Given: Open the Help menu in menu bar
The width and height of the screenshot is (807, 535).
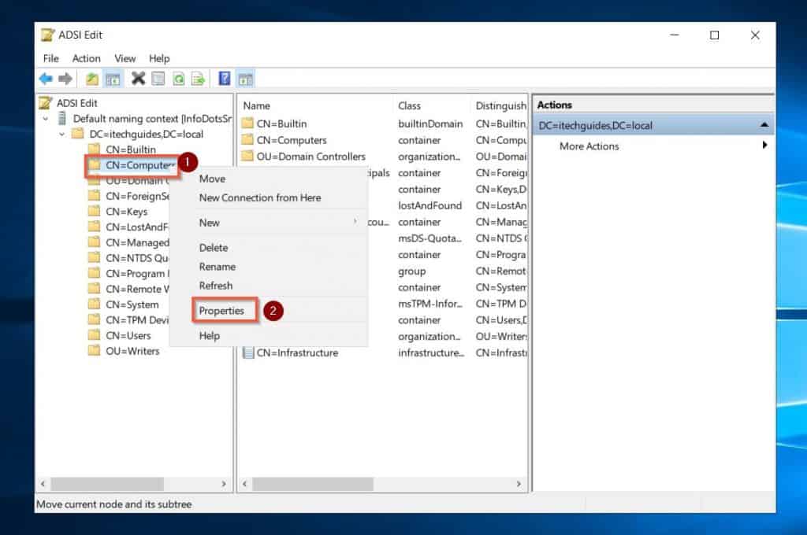Looking at the screenshot, I should point(159,58).
